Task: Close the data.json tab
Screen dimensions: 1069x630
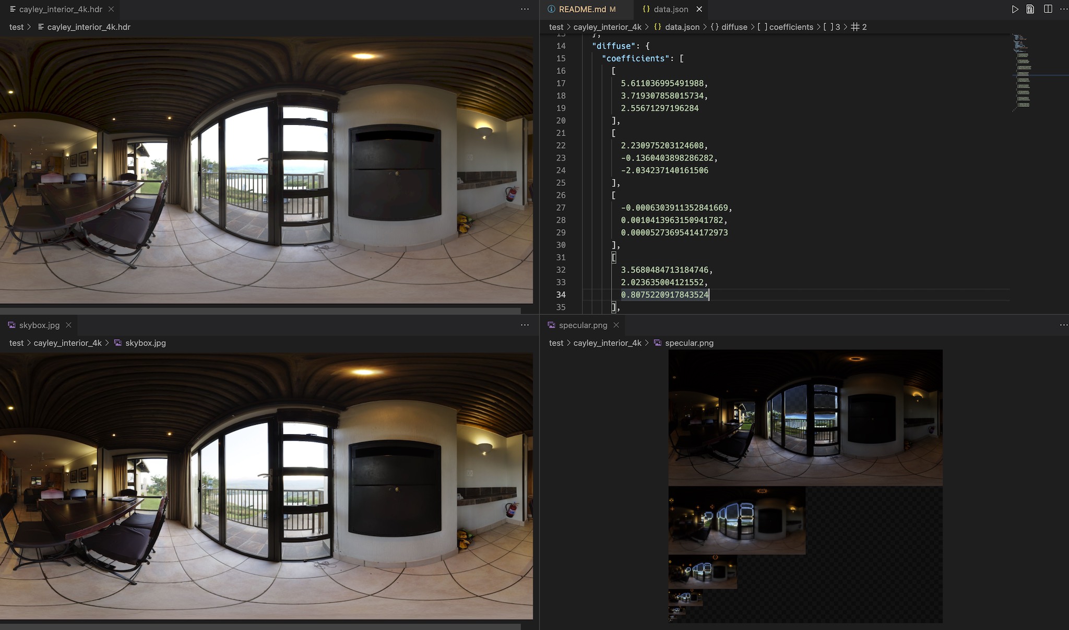Action: point(699,9)
